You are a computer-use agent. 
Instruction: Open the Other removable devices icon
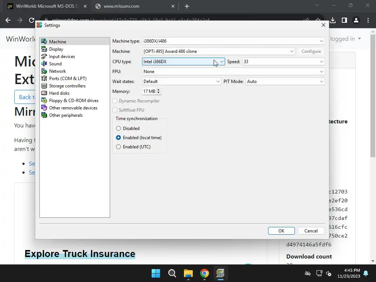tap(44, 108)
